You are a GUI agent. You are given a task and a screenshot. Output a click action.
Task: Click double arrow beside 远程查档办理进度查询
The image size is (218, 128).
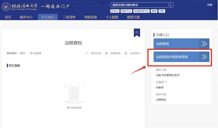click(x=204, y=57)
